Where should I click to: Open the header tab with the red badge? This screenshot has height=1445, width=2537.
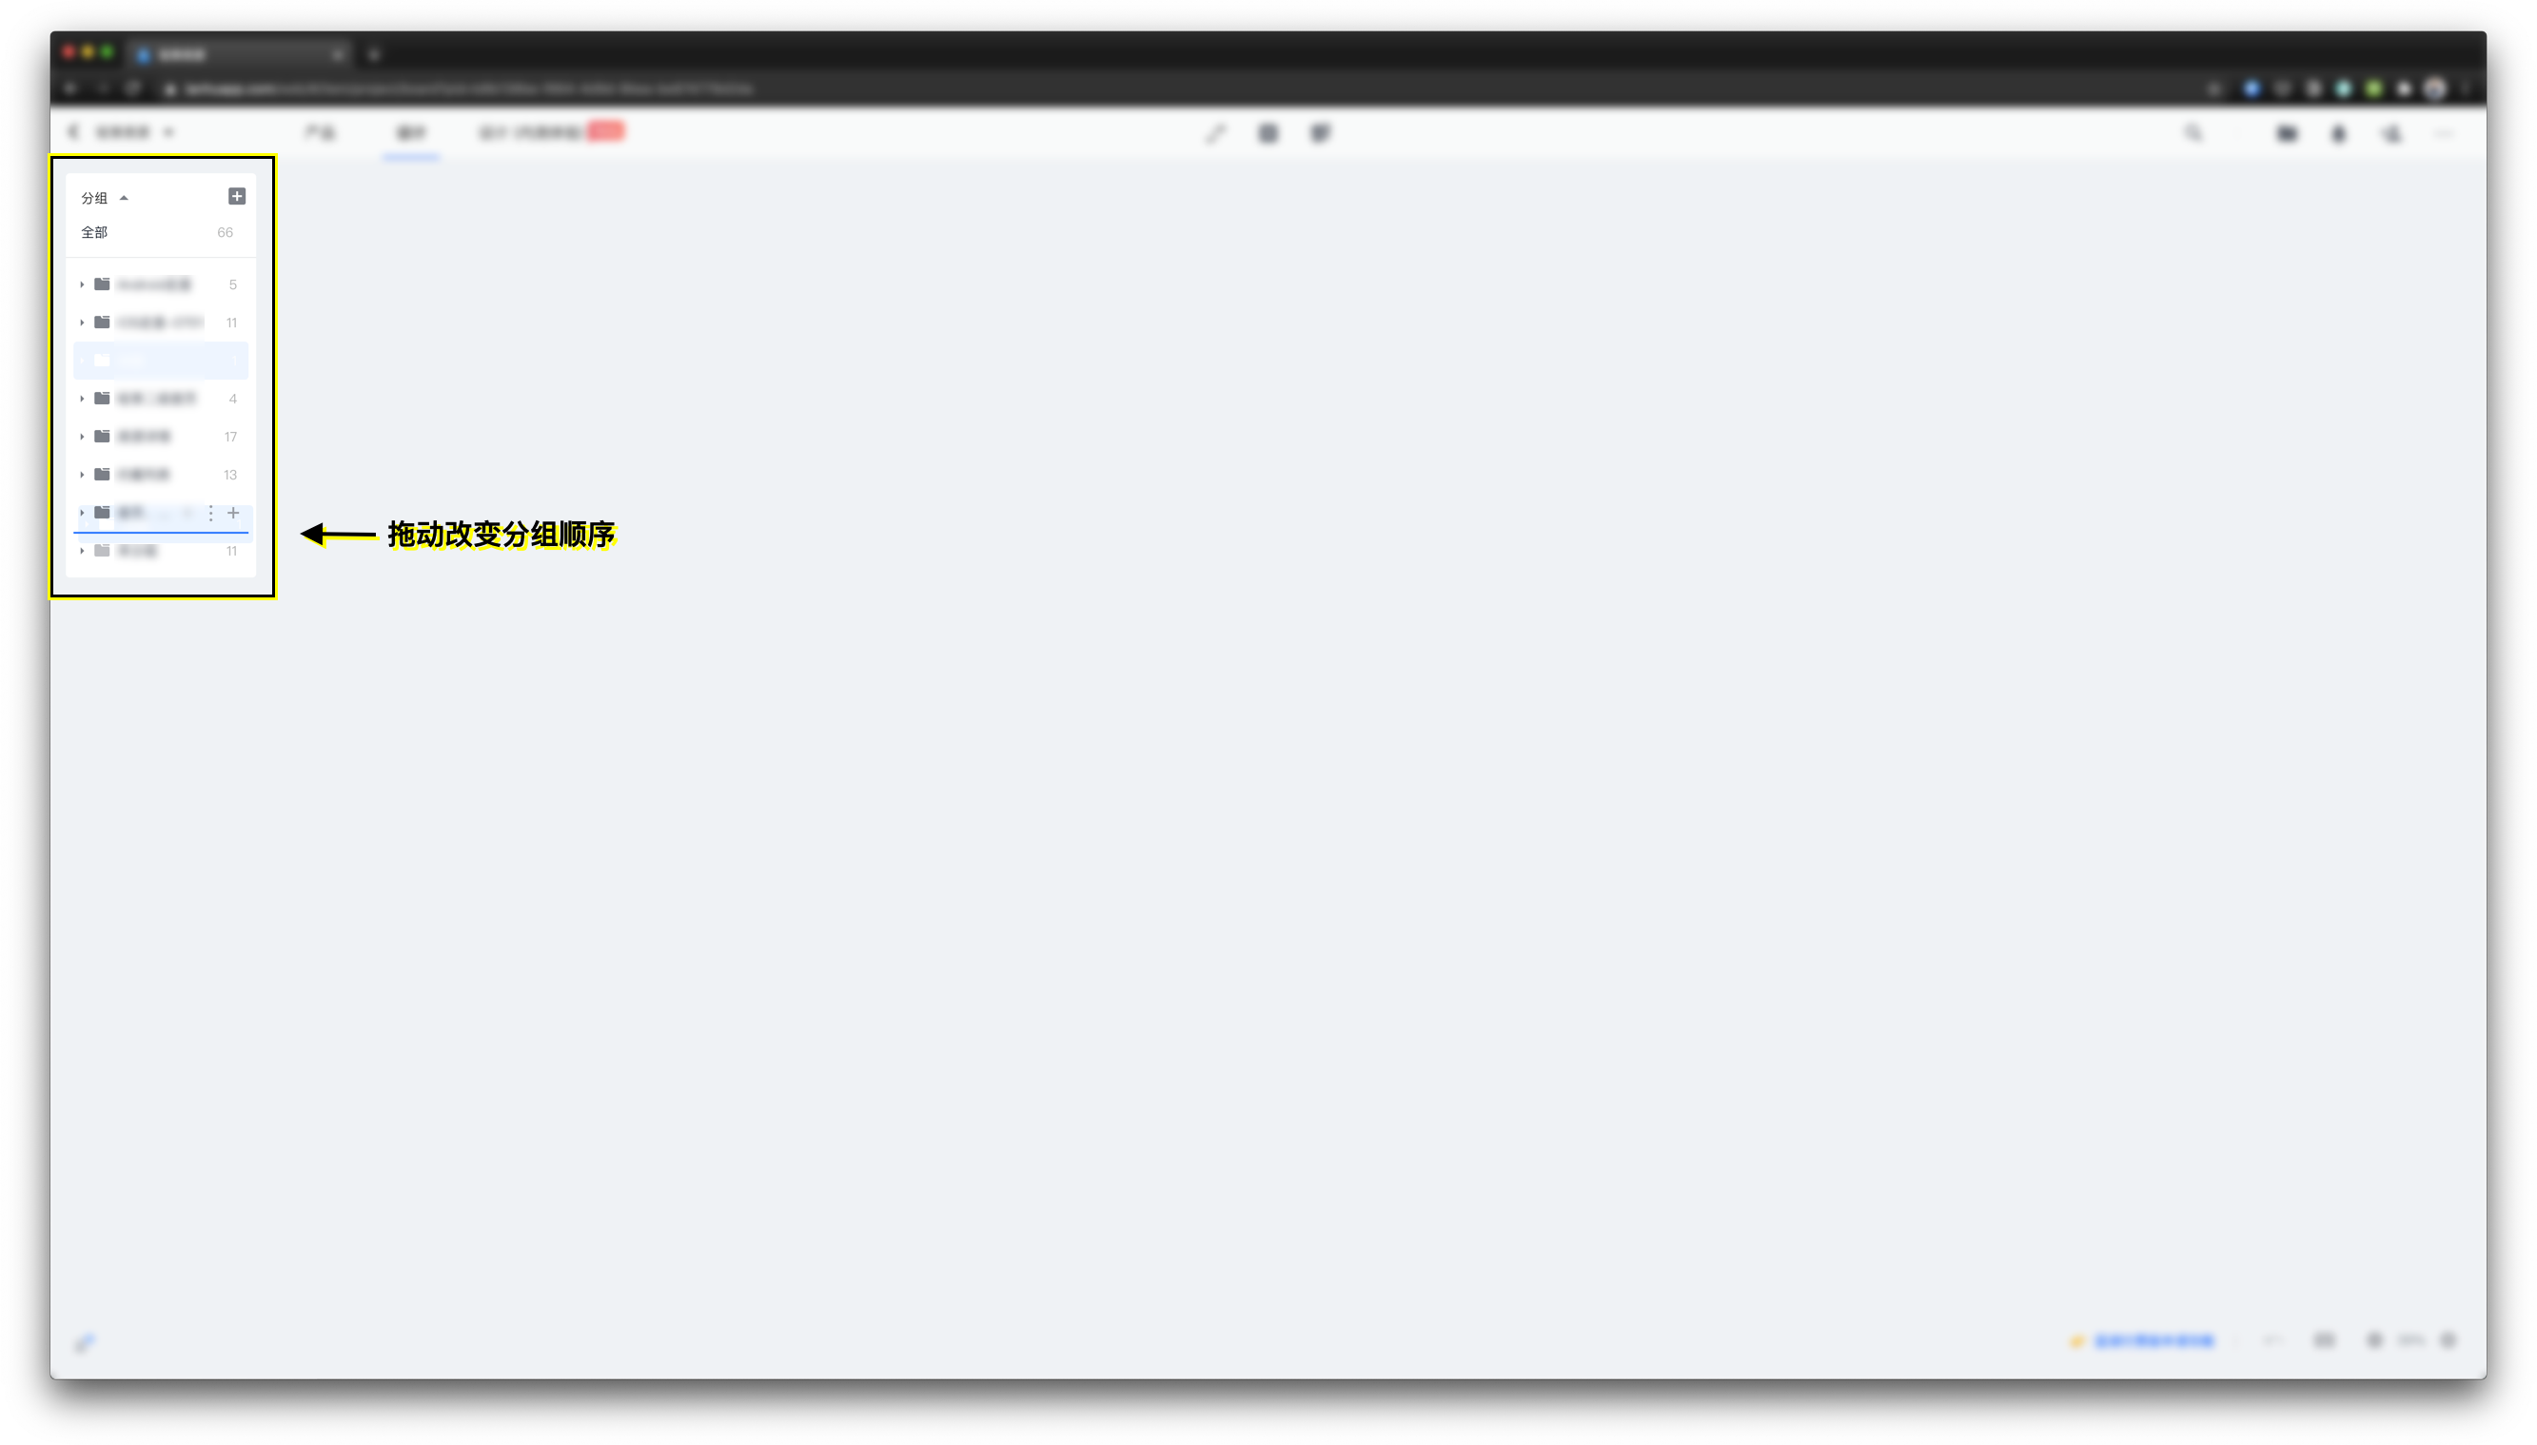click(x=551, y=132)
